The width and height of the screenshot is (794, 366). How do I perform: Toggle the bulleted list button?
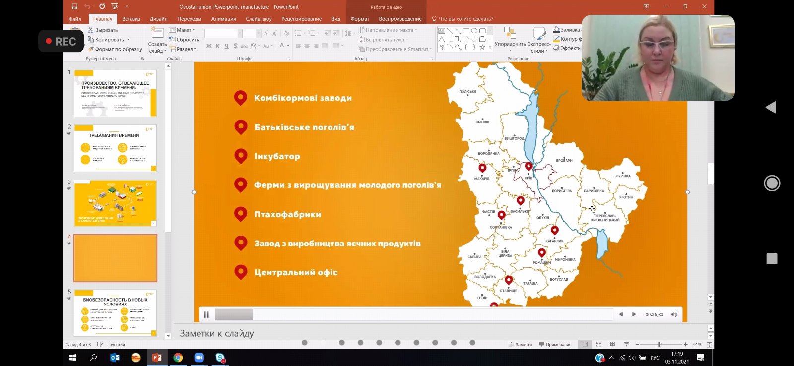tap(299, 33)
